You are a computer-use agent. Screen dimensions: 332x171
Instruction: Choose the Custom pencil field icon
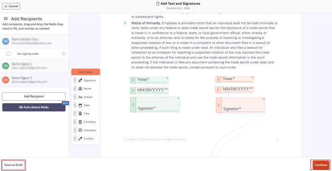pyautogui.click(x=81, y=138)
